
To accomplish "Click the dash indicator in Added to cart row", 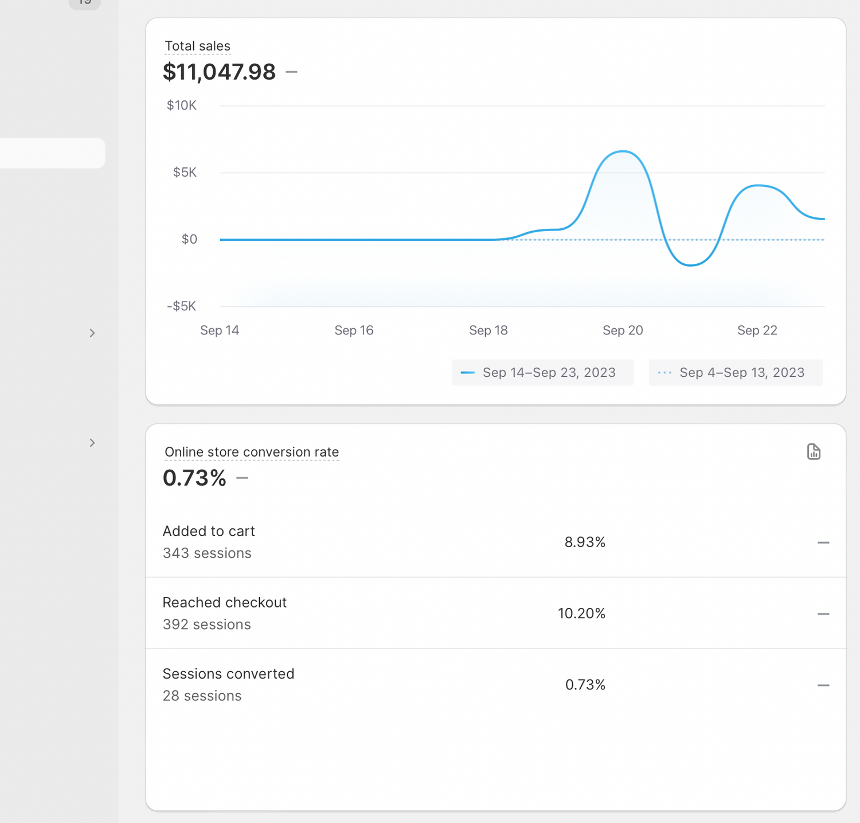I will pyautogui.click(x=823, y=543).
